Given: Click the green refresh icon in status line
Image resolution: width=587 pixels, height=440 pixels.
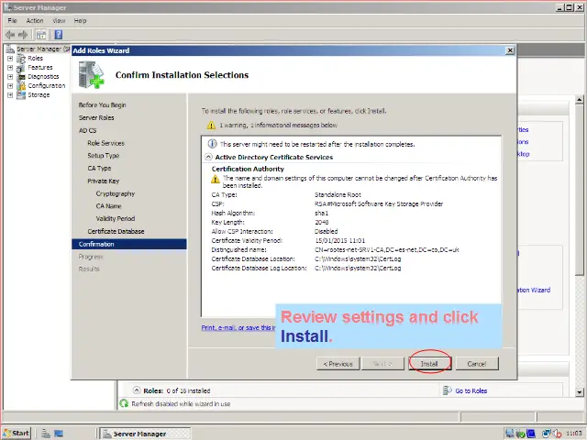Looking at the screenshot, I should 124,403.
